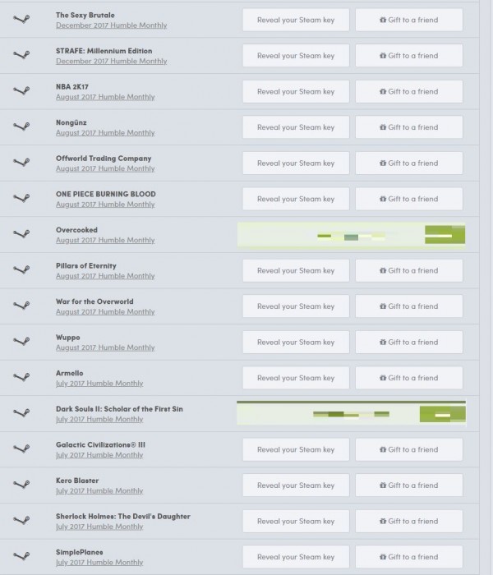This screenshot has width=493, height=575.
Task: Reveal the Steam key for STRAFE: Millennium Edition
Action: (296, 56)
